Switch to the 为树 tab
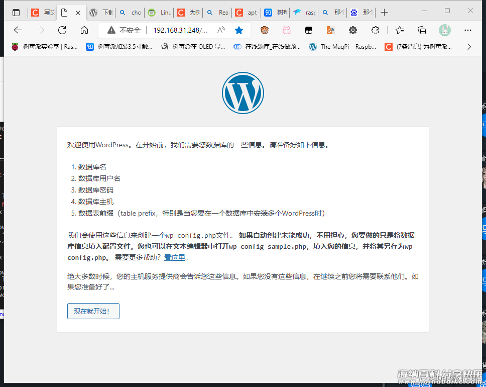This screenshot has height=387, width=486. click(188, 13)
